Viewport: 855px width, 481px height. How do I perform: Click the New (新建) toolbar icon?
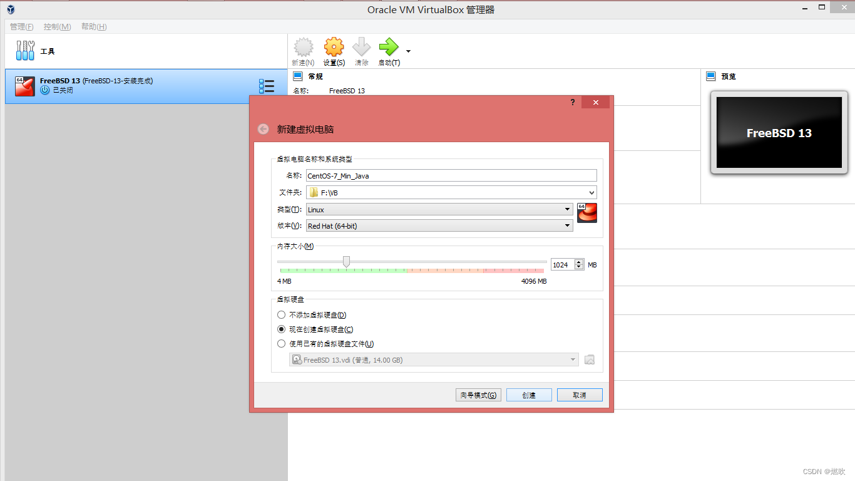(303, 48)
